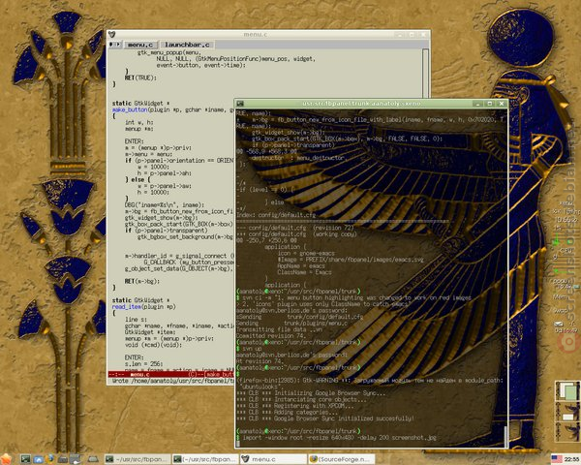
Task: Click the Mem label in GKrellM
Action: coord(561,297)
